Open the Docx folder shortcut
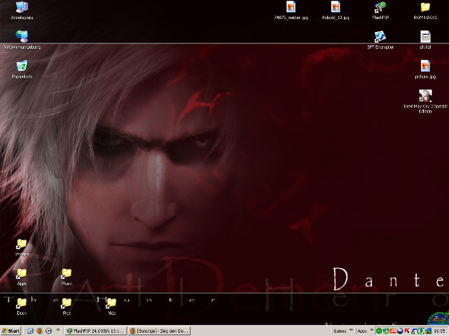The height and width of the screenshot is (336, 449). (x=22, y=306)
